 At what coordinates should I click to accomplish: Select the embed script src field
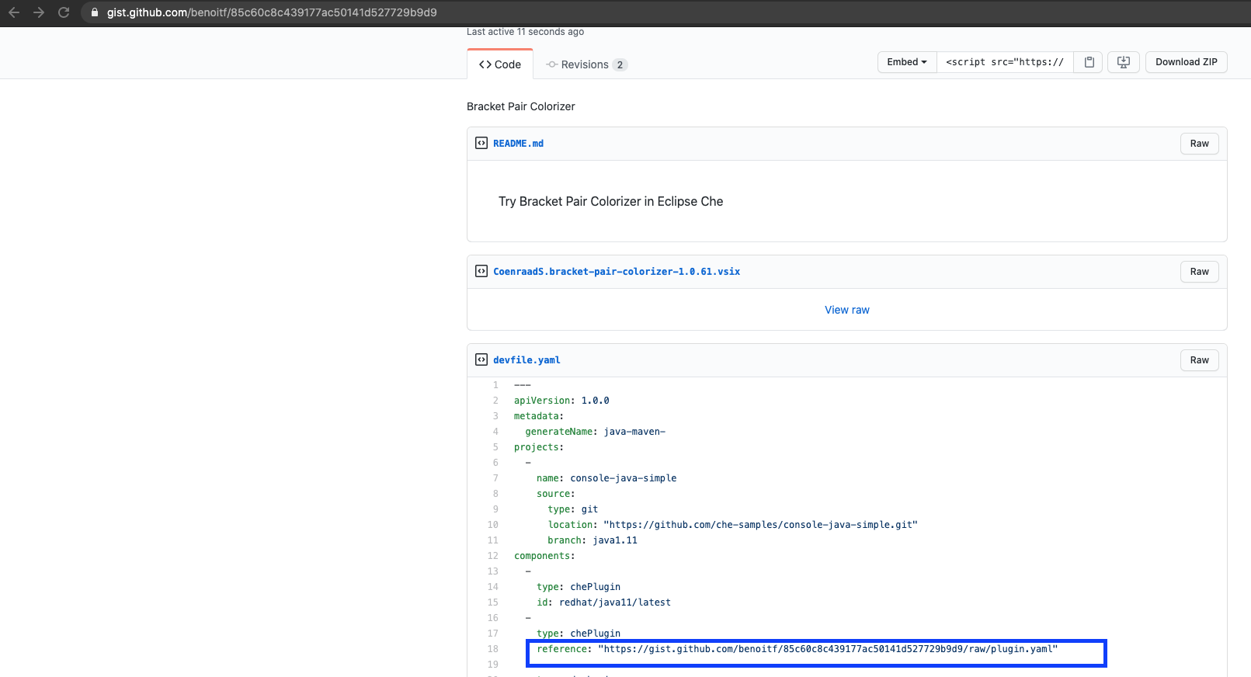click(x=1005, y=62)
